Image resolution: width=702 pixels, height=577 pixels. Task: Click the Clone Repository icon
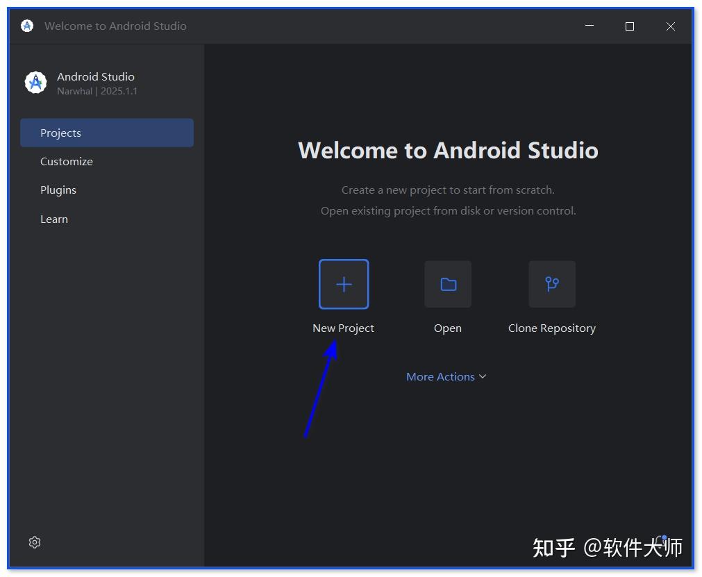pyautogui.click(x=551, y=284)
